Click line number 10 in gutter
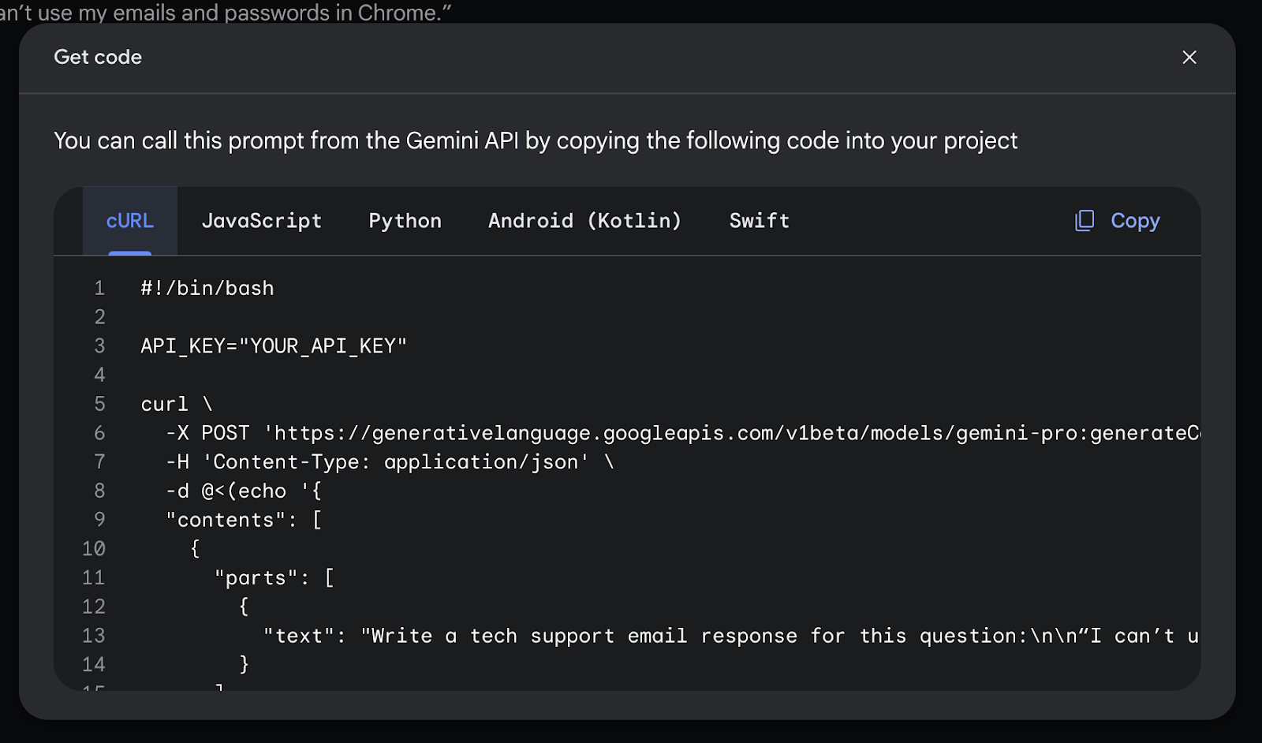The height and width of the screenshot is (743, 1262). coord(94,549)
